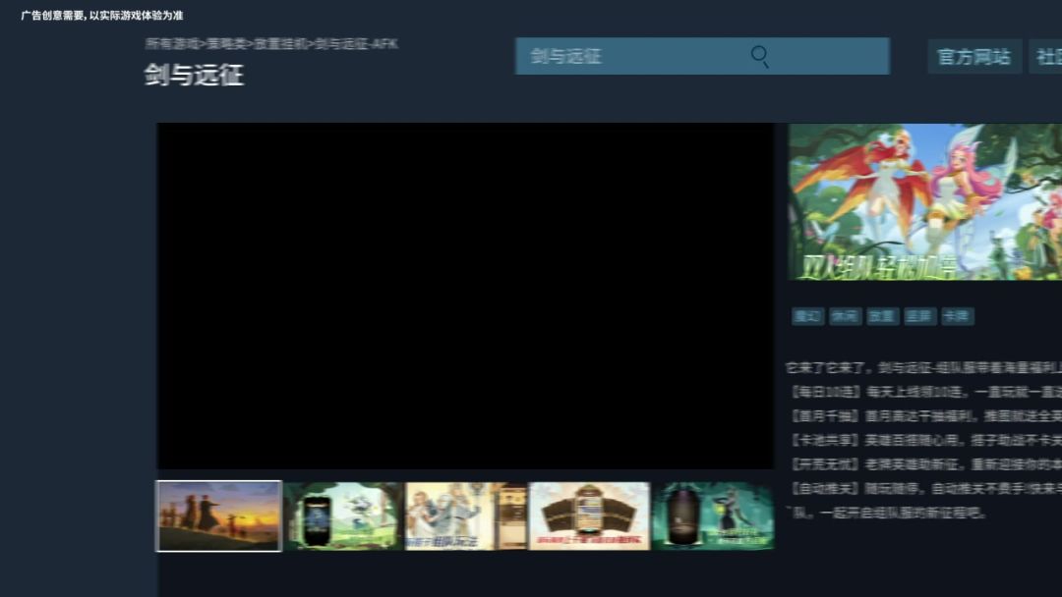Click the 魔幻 tag
Screen dimensions: 1062x597
pyautogui.click(x=808, y=316)
